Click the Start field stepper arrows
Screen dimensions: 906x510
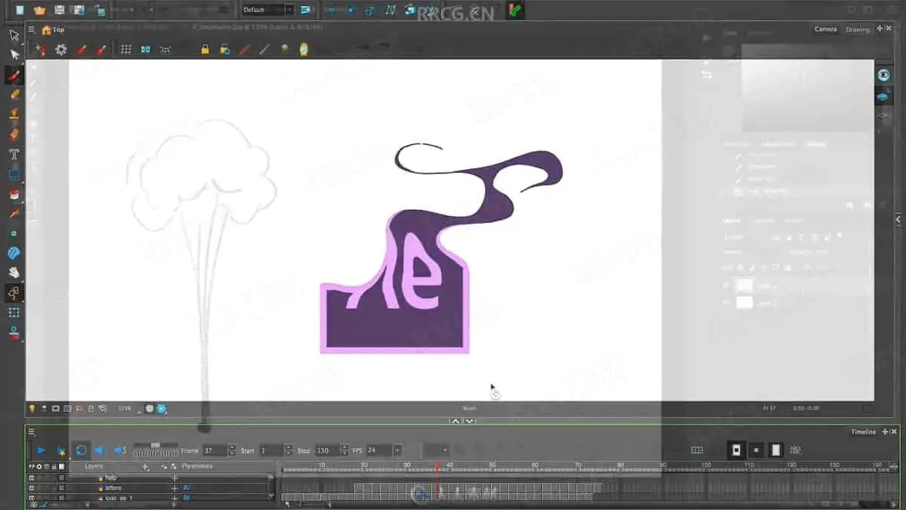pyautogui.click(x=288, y=450)
